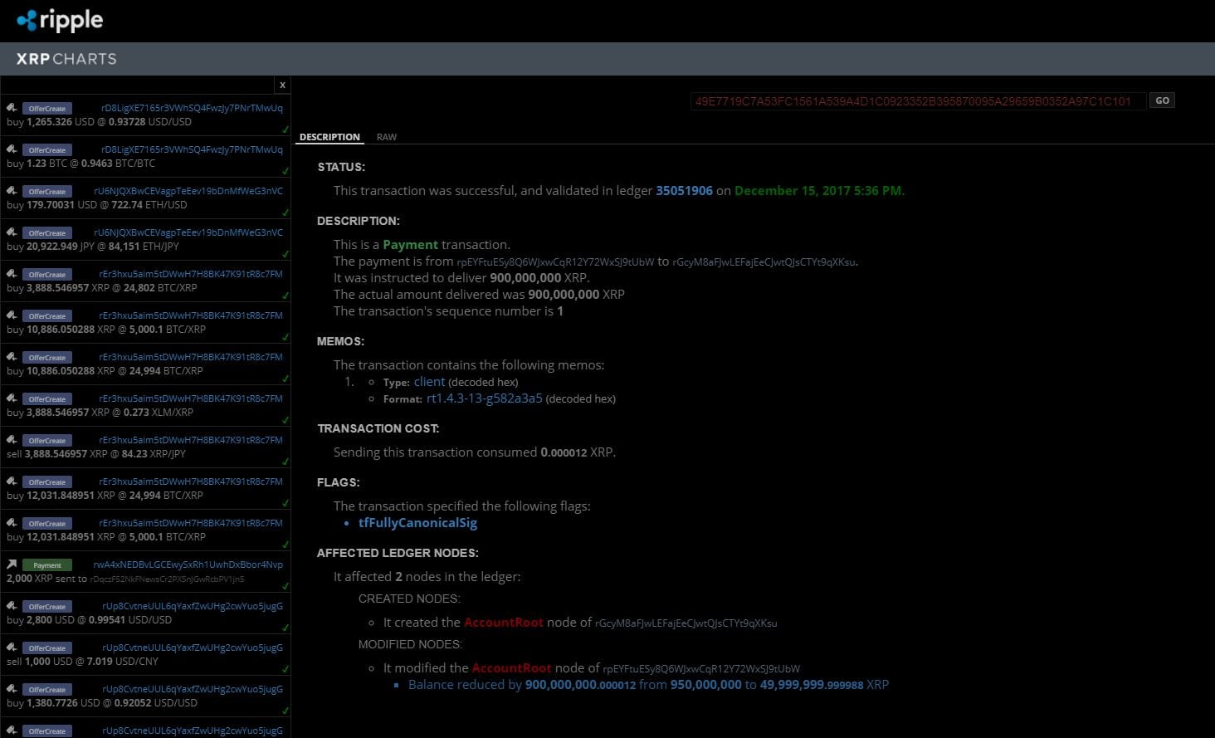Click the offer icon on the 1,380.7726 USD row
This screenshot has width=1215, height=738.
[x=12, y=689]
